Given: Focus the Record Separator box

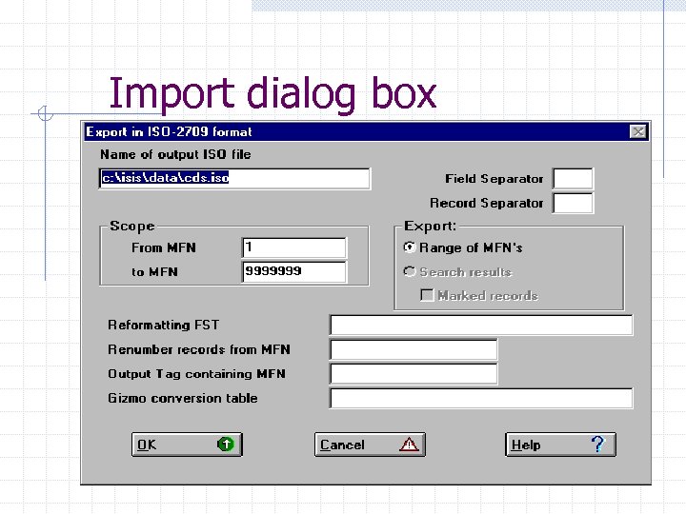Looking at the screenshot, I should coord(573,203).
